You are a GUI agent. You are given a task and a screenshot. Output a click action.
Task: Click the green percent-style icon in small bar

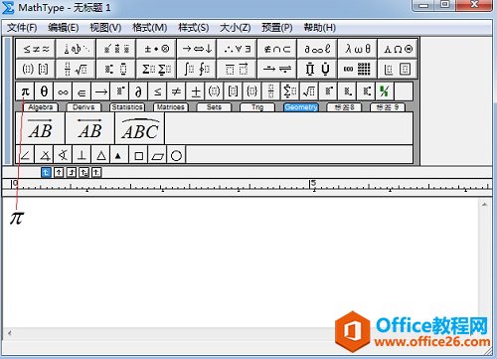(x=385, y=91)
